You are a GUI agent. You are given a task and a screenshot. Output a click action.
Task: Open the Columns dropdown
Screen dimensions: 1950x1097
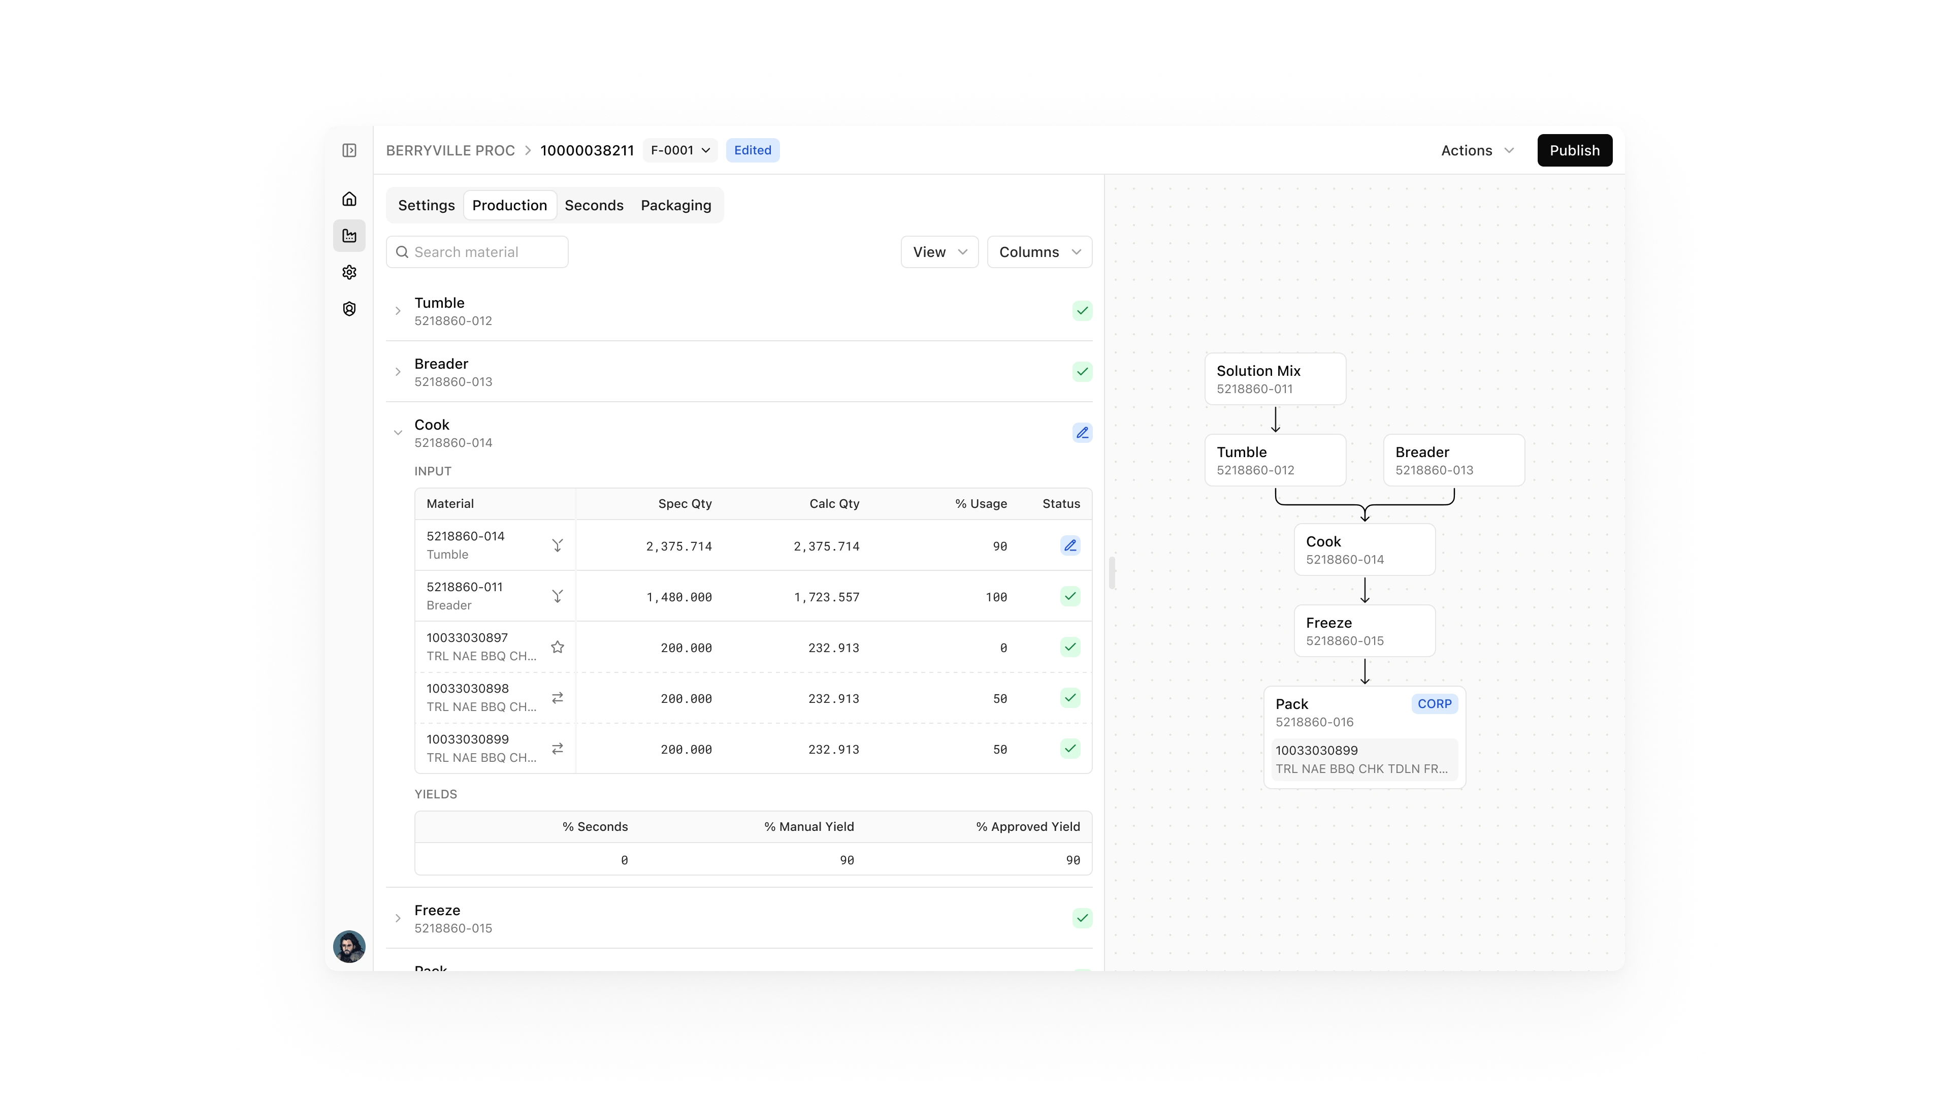tap(1039, 252)
